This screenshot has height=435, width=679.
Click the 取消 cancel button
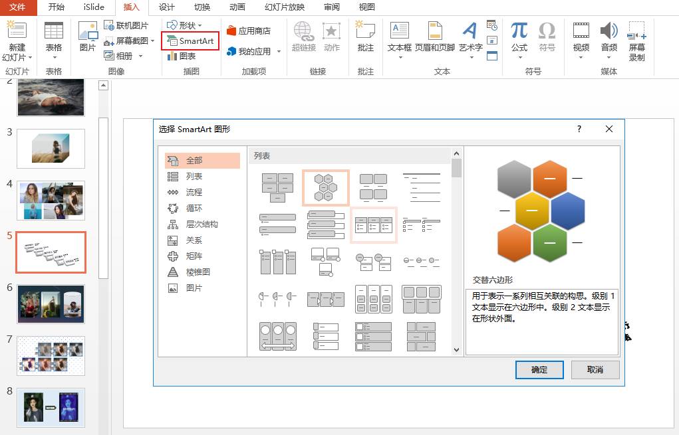tap(595, 370)
